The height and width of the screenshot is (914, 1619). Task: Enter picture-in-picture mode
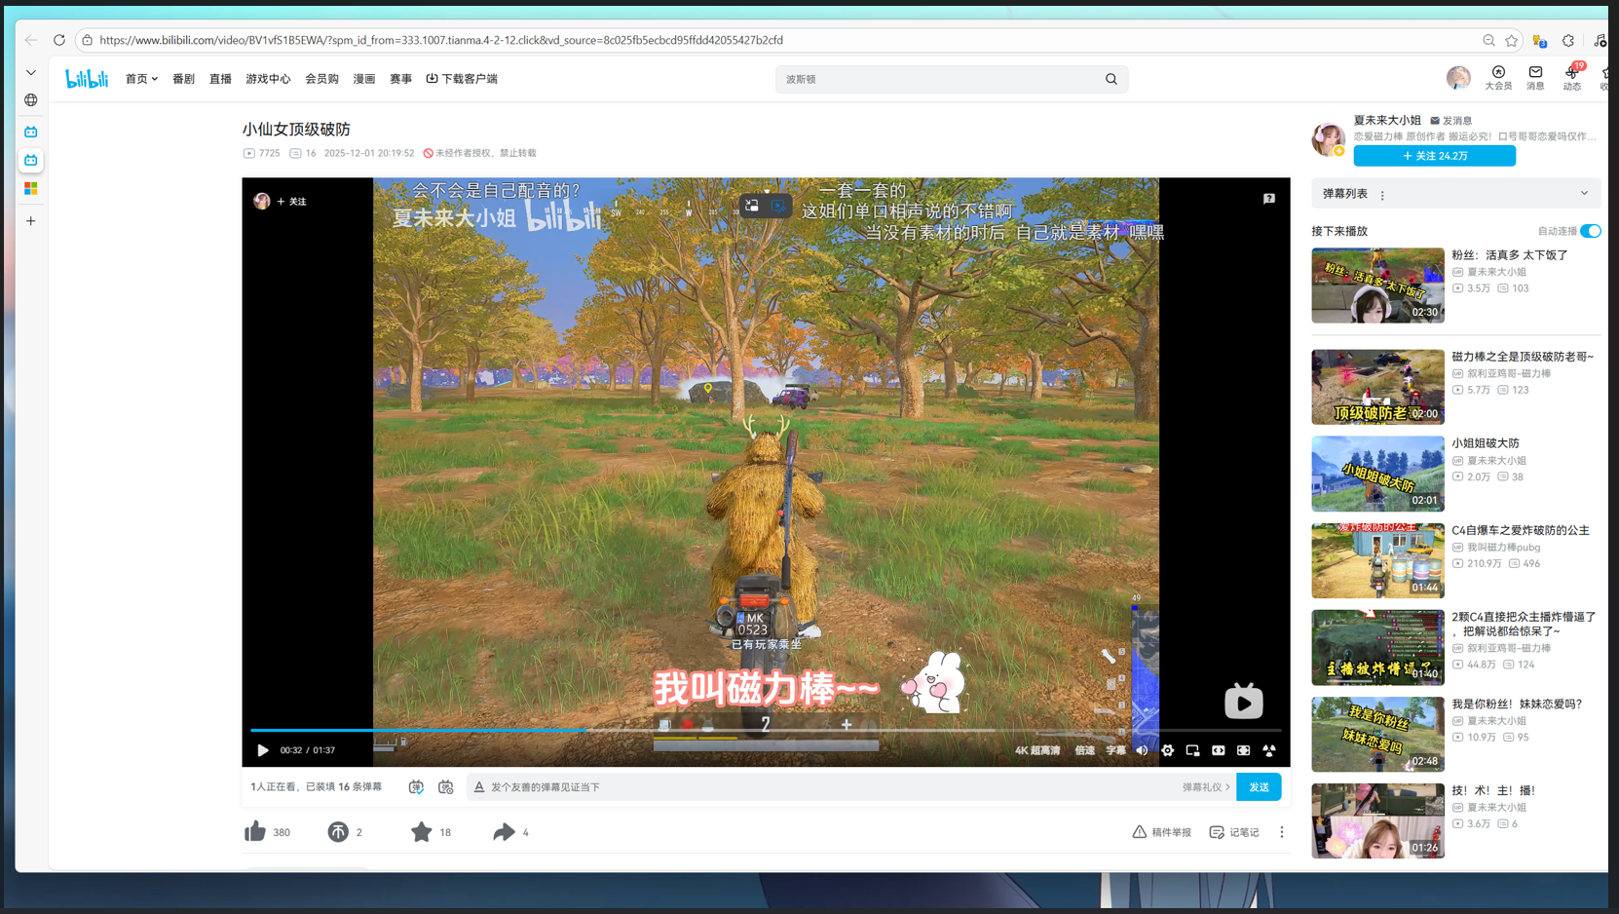pos(1192,750)
